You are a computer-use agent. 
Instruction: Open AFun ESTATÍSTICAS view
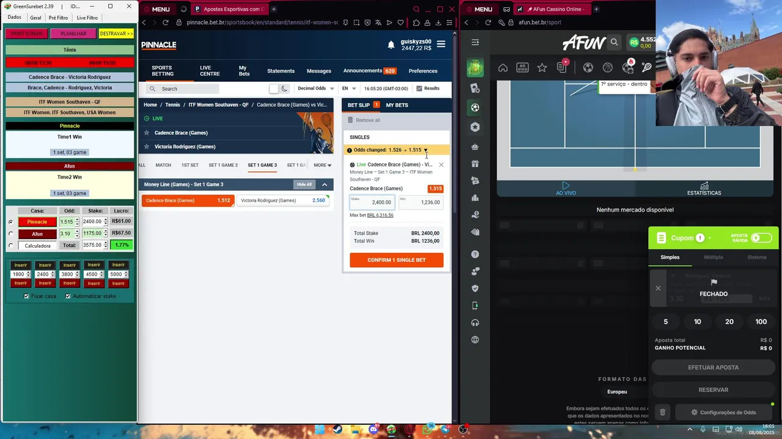[x=704, y=189]
